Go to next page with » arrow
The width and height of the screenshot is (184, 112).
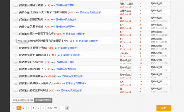(x=43, y=108)
